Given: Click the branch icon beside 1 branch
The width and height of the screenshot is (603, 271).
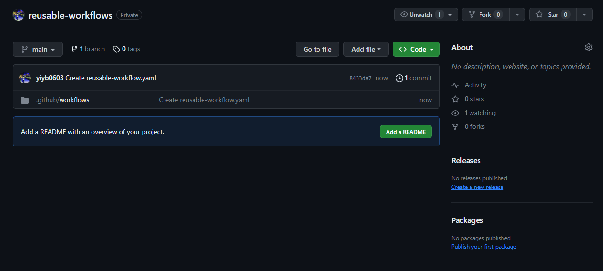Looking at the screenshot, I should point(74,49).
